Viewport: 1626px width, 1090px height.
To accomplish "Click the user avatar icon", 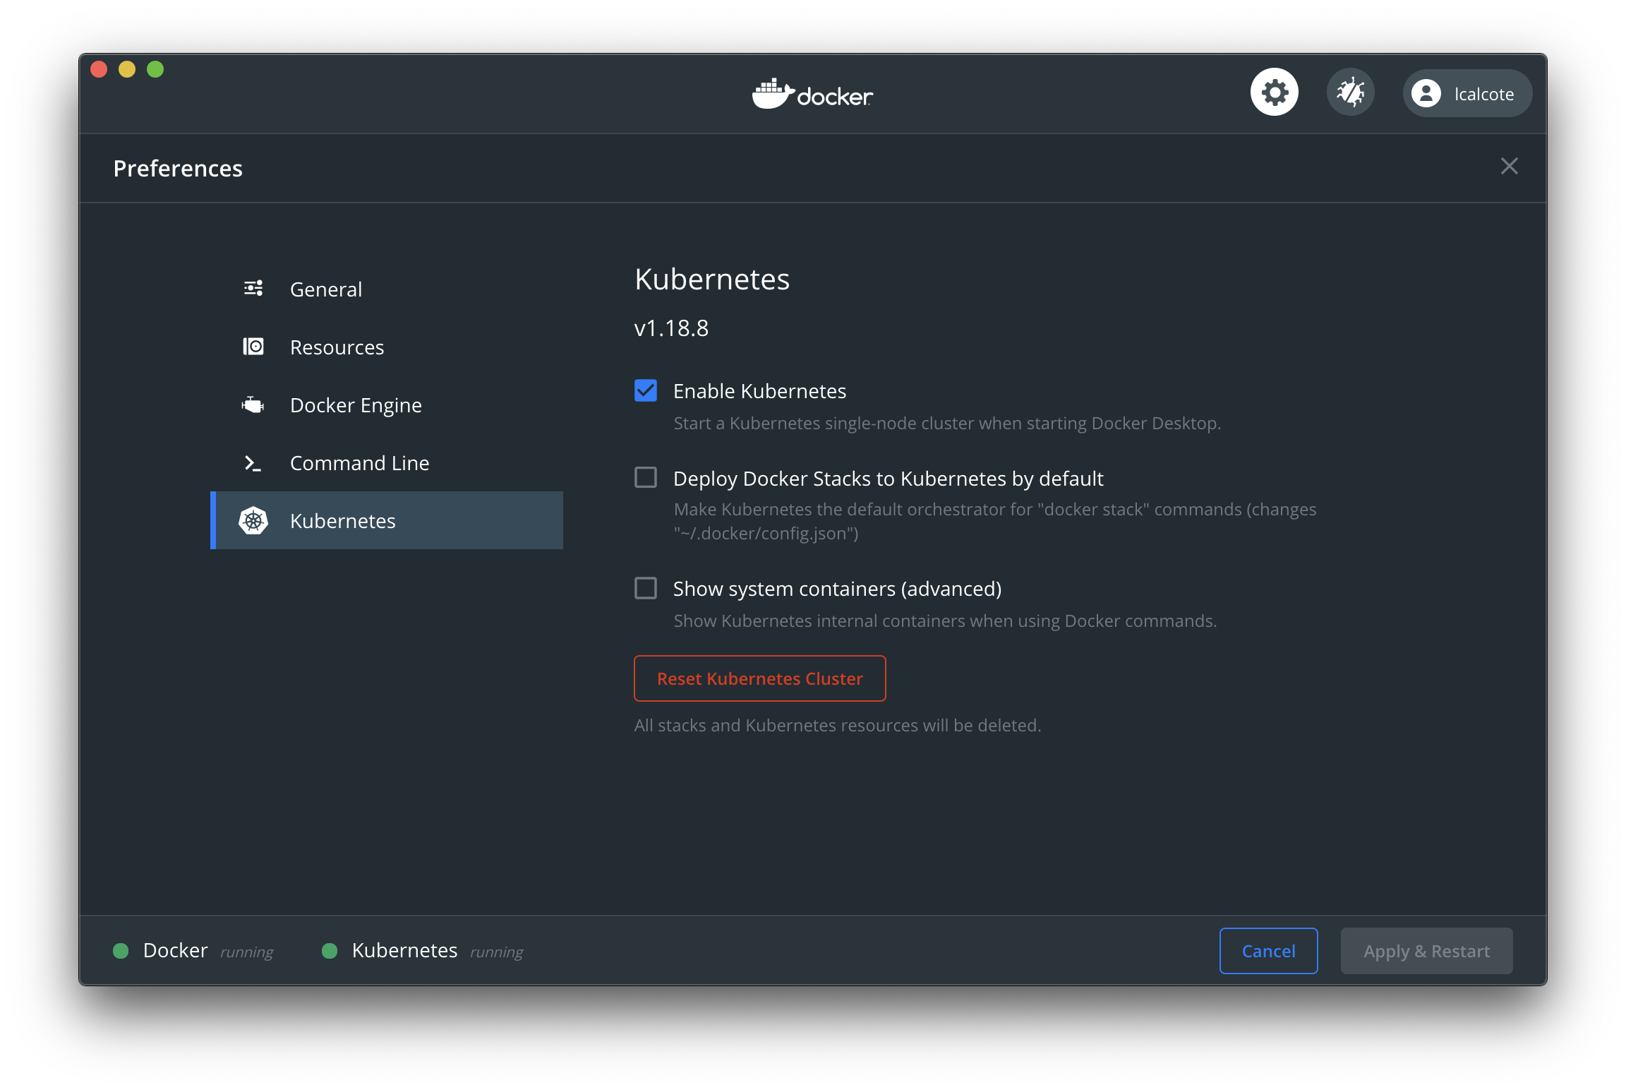I will point(1426,94).
